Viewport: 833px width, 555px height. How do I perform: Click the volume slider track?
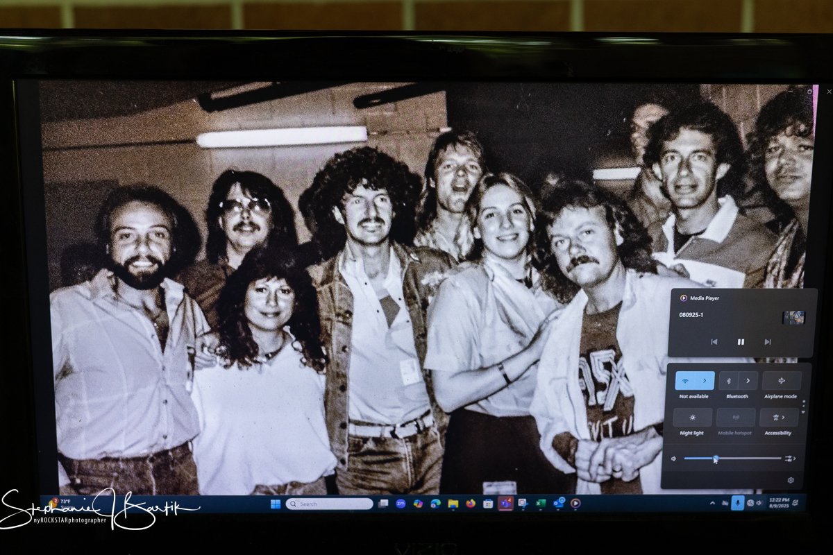pyautogui.click(x=750, y=458)
